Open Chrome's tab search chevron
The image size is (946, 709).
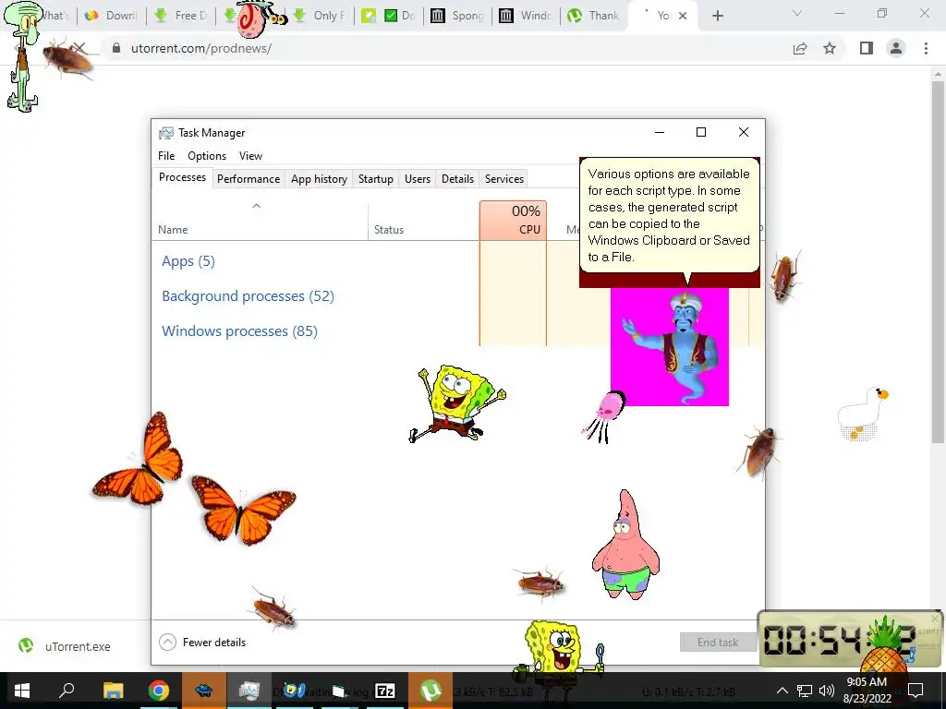tap(797, 13)
